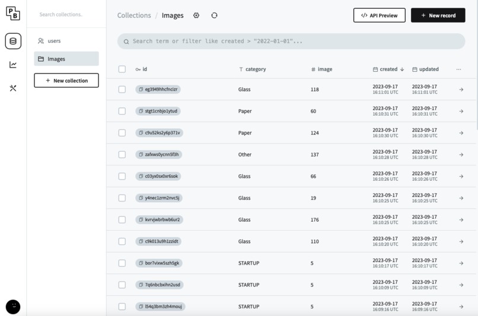
Task: Click the image value 176
Action: tap(314, 220)
